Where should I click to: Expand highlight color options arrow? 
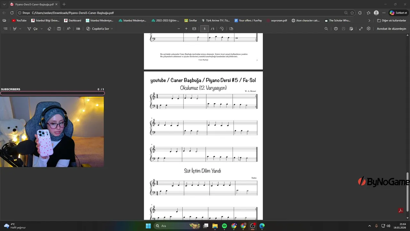click(x=20, y=29)
